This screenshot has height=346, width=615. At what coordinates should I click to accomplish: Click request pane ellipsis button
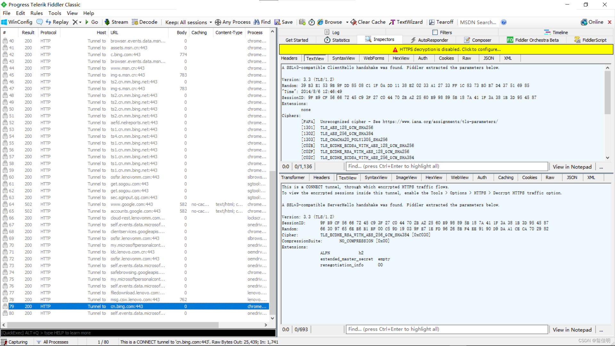[601, 167]
